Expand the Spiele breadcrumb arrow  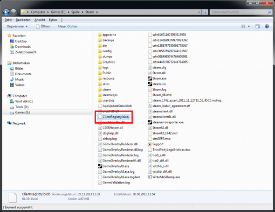pyautogui.click(x=82, y=12)
